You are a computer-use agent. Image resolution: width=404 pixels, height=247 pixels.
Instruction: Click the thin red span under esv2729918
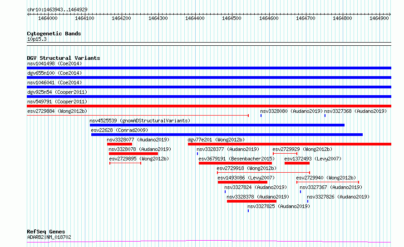point(263,173)
